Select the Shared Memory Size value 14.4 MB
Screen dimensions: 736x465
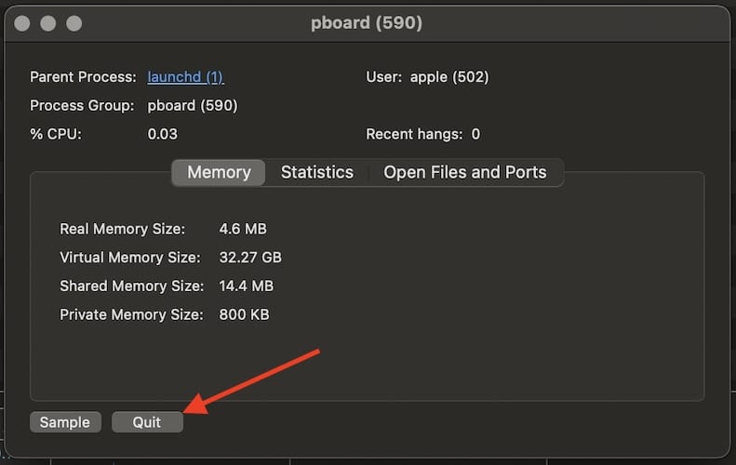[x=246, y=286]
